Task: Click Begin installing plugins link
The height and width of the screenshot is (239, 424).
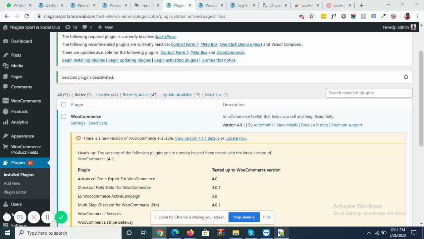Action: click(83, 60)
